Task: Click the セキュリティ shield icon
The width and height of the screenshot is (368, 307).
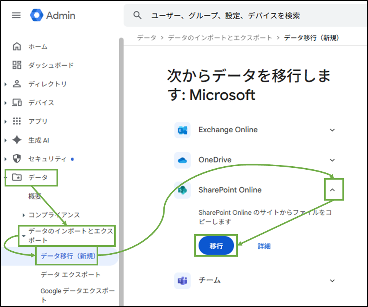Action: click(x=17, y=159)
